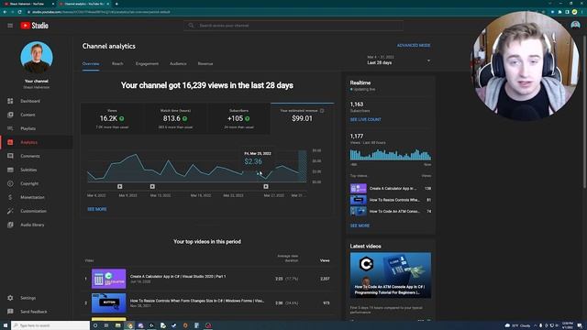Open How To Resize Controls in Realtime list

[391, 200]
